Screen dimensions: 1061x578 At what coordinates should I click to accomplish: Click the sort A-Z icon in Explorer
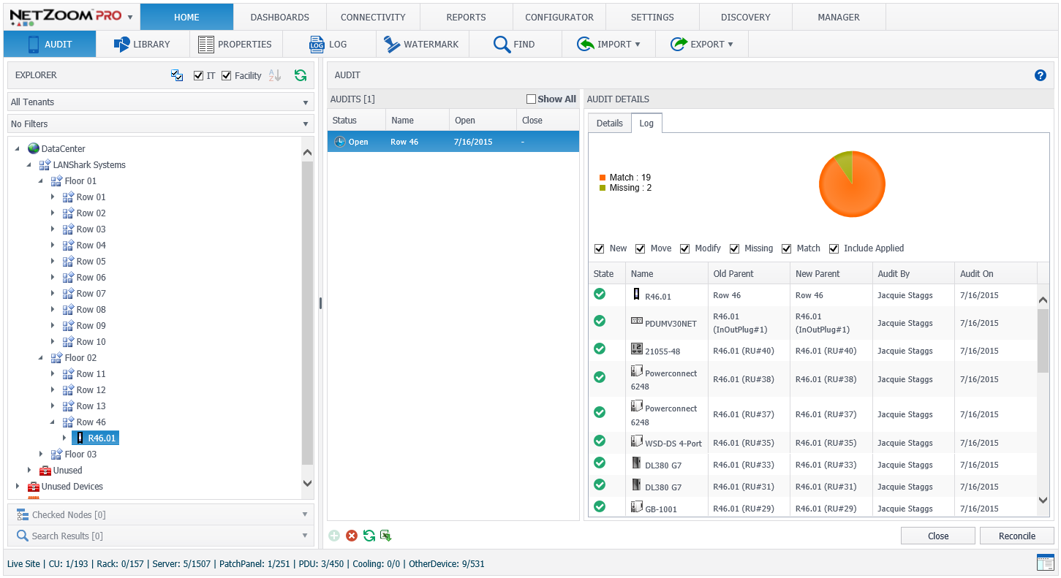pyautogui.click(x=275, y=75)
